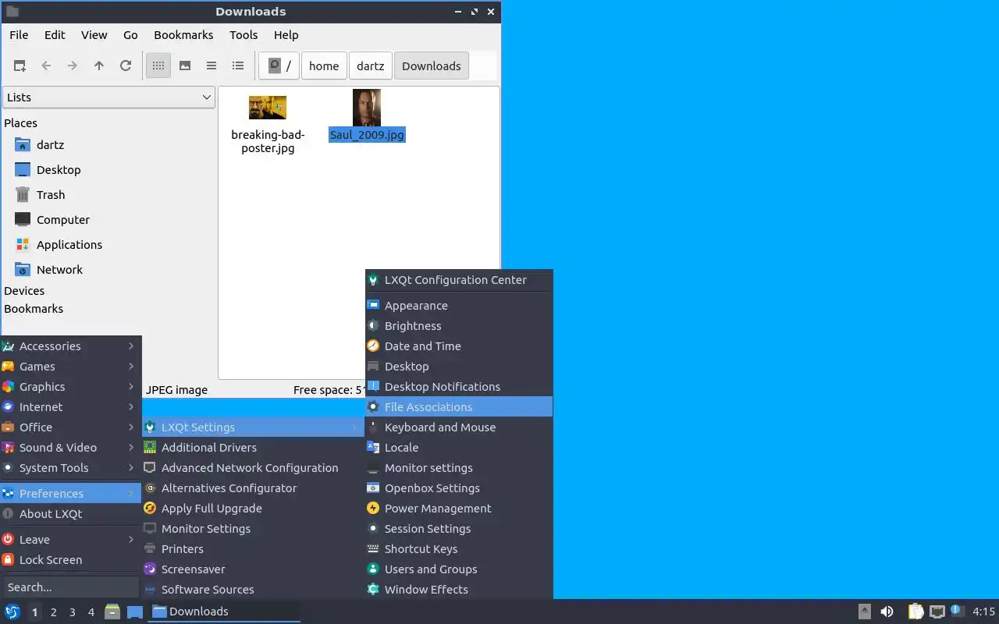Open the Edit menu

point(55,35)
